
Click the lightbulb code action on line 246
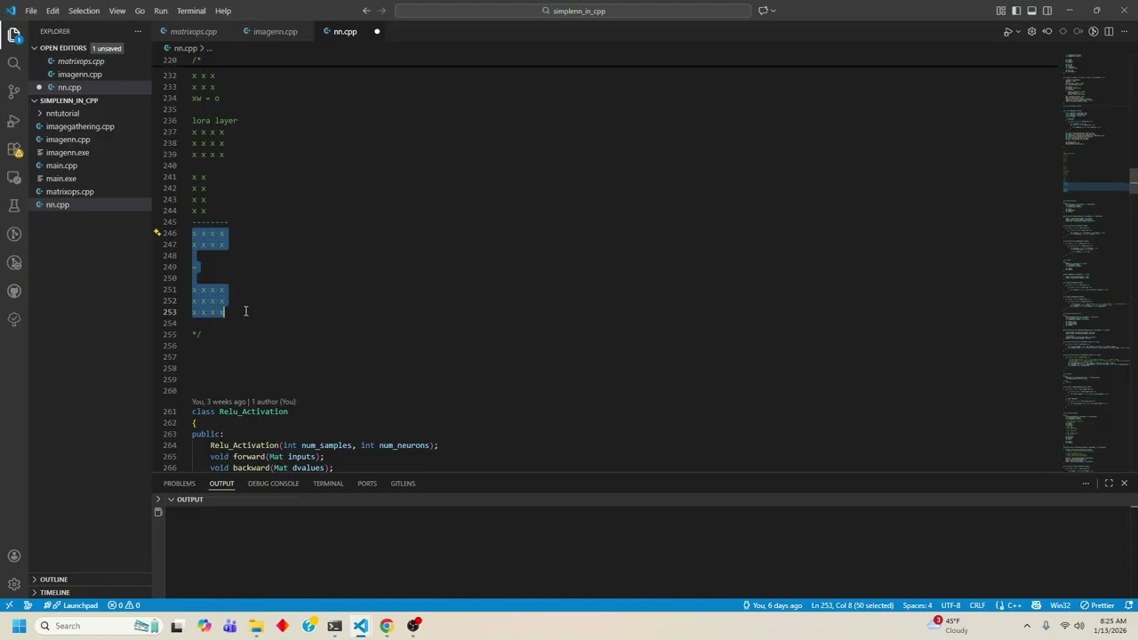157,233
